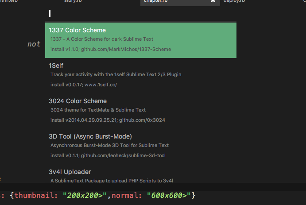Choose the 3024 Color Scheme package
306x205 pixels.
pyautogui.click(x=141, y=111)
